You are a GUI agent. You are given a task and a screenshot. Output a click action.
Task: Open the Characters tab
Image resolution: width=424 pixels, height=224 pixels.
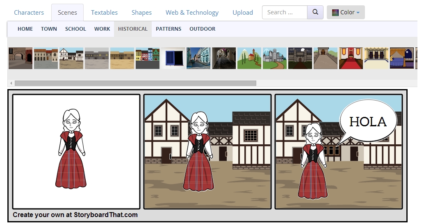coord(29,12)
